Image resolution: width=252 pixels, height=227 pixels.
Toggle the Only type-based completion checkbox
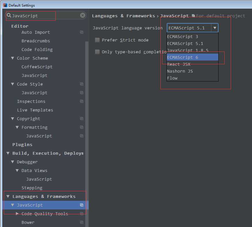97,52
